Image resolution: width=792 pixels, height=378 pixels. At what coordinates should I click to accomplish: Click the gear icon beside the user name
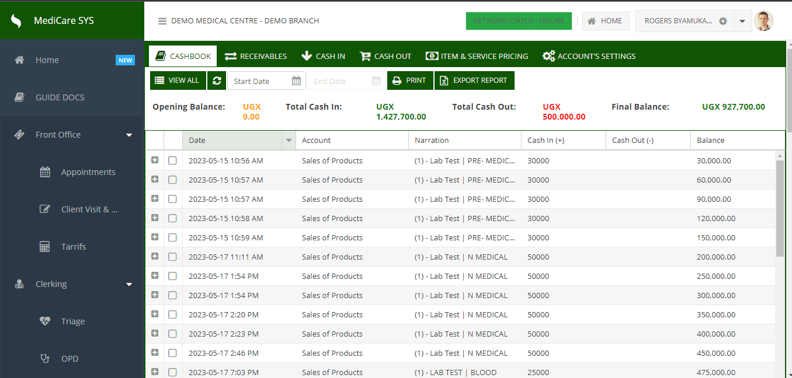(x=723, y=21)
